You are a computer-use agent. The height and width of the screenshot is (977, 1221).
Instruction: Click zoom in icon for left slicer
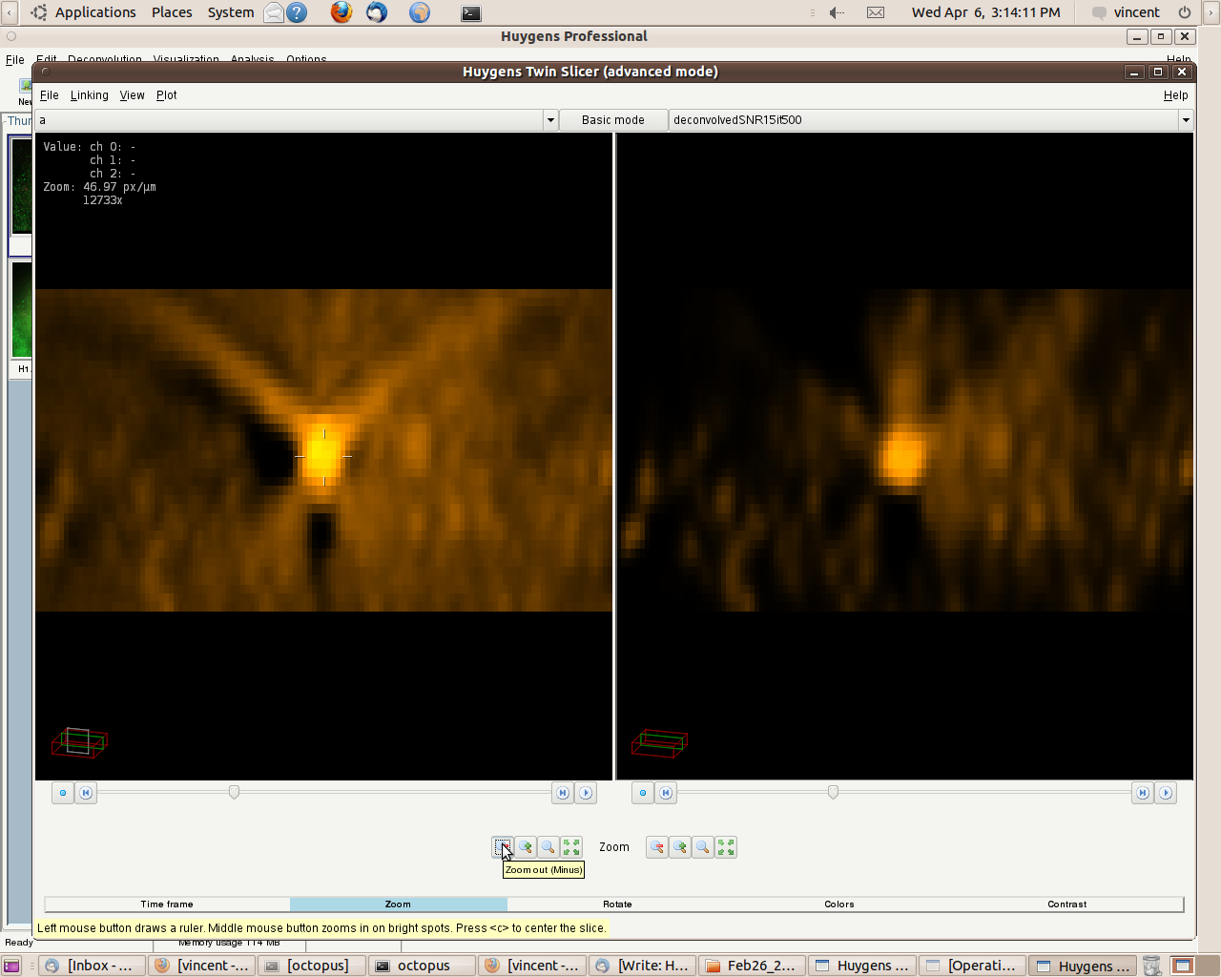click(526, 847)
